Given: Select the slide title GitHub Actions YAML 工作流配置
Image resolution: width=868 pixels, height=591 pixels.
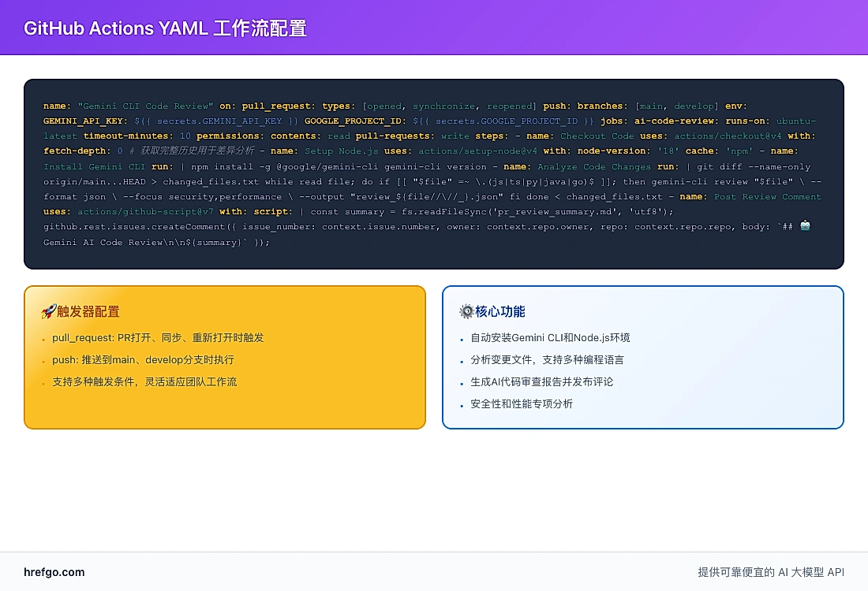Looking at the screenshot, I should 165,28.
